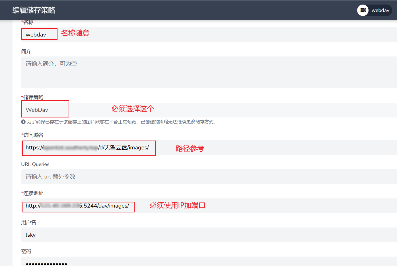Click the storage strategy warning notice text
The width and height of the screenshot is (397, 266).
[122, 122]
